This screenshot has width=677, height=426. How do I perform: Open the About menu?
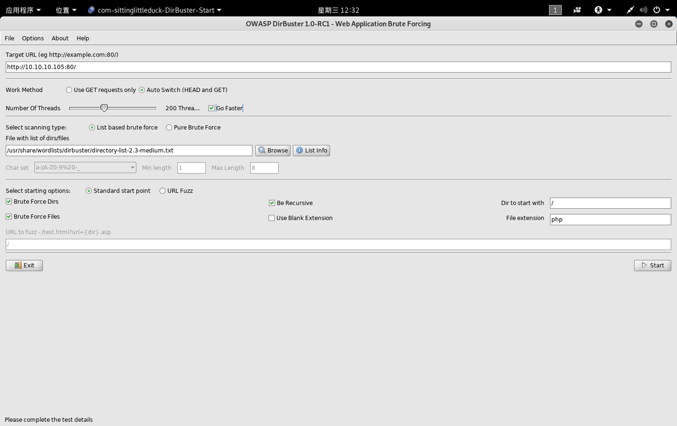coord(60,38)
